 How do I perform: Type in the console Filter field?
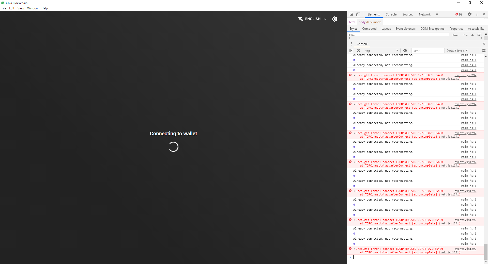428,51
